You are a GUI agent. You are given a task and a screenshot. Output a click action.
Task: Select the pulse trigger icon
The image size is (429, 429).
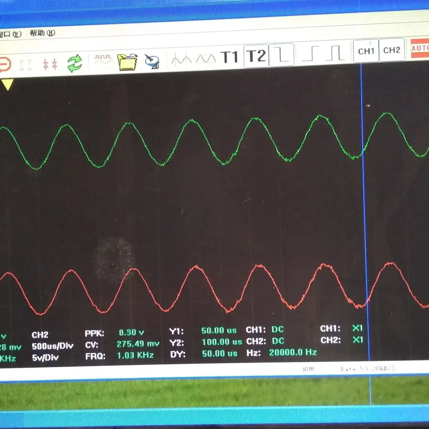pos(335,53)
